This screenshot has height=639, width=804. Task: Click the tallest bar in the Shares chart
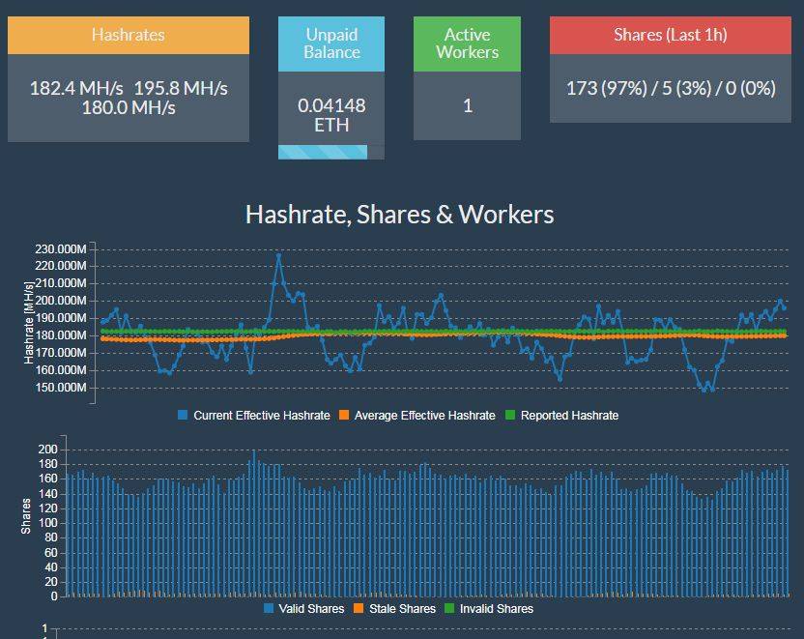[254, 452]
